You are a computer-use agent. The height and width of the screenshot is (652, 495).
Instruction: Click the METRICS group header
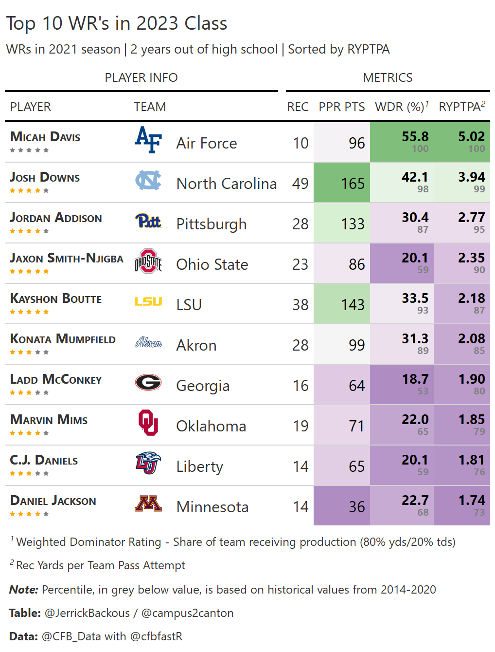tap(388, 78)
